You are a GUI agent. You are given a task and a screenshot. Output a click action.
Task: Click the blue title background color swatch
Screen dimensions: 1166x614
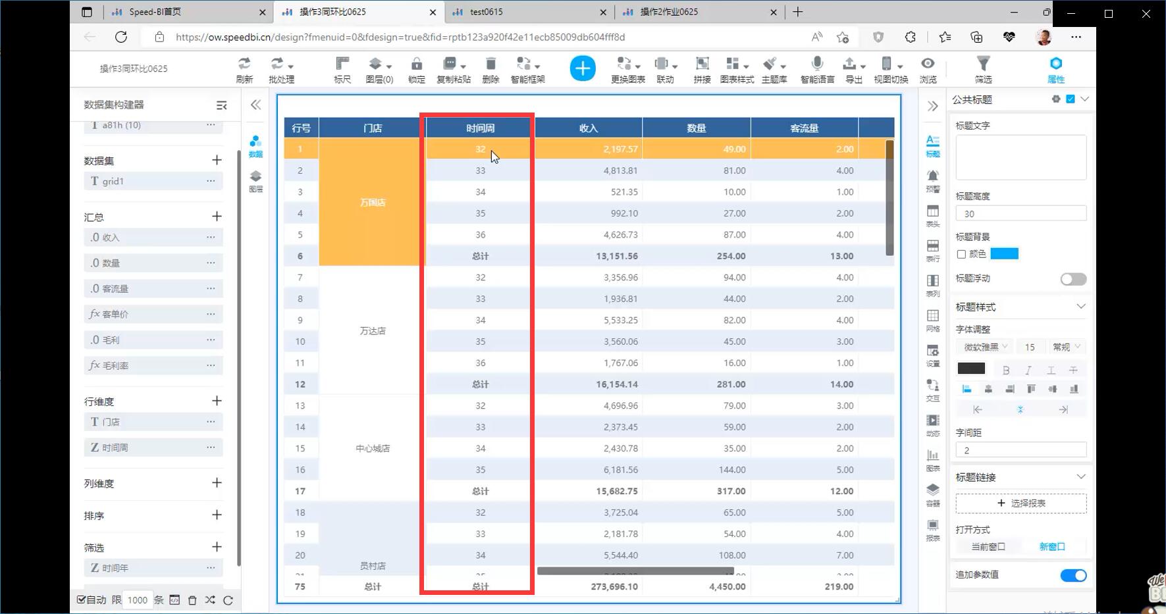[1004, 254]
